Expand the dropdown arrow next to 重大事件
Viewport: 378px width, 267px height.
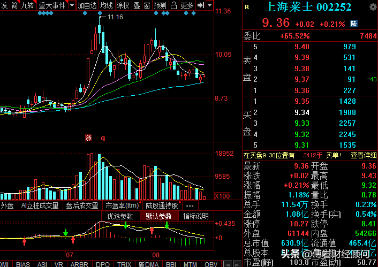(x=72, y=5)
